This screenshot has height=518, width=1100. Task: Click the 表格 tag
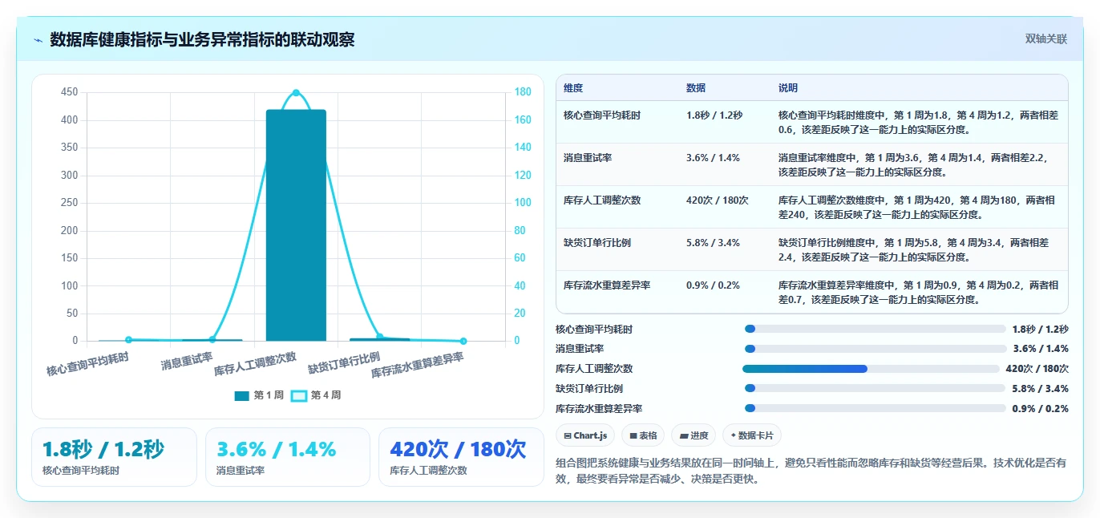(x=643, y=435)
